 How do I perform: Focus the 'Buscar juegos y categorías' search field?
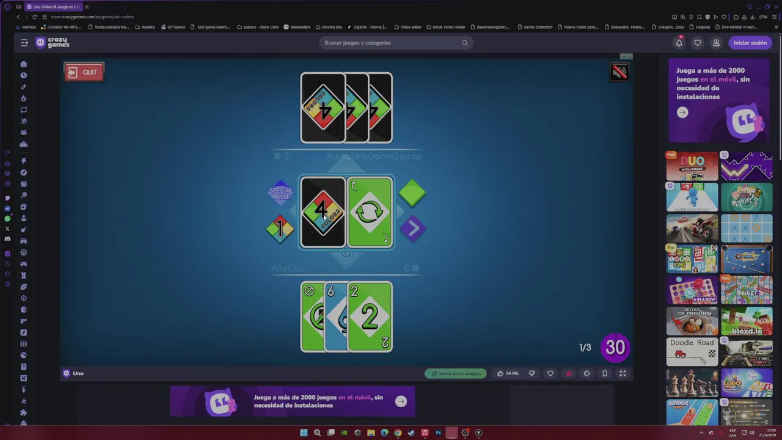point(396,43)
